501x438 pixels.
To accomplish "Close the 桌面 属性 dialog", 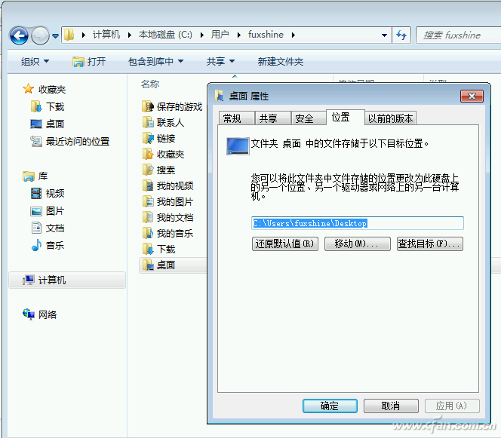I will tap(472, 96).
